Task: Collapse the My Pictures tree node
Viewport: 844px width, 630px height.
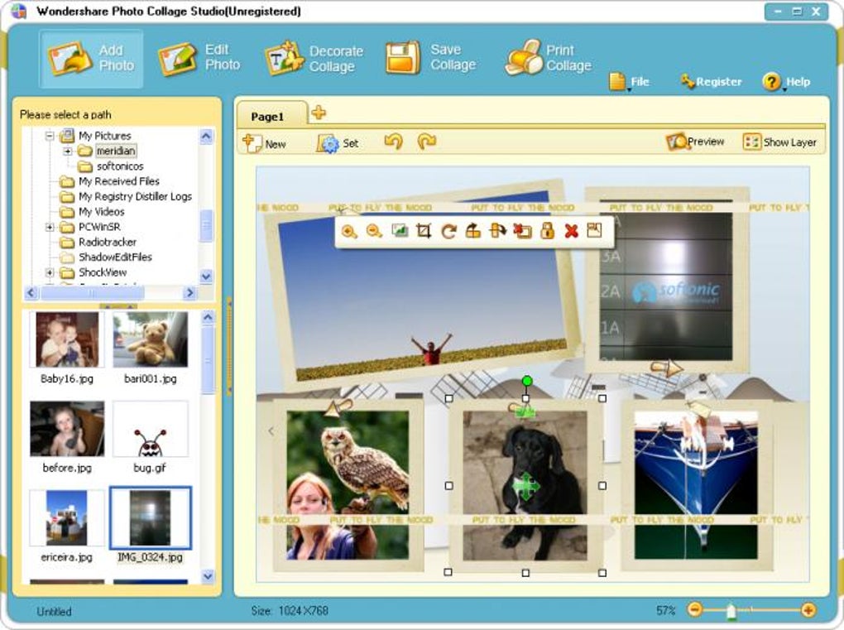Action: (x=50, y=136)
